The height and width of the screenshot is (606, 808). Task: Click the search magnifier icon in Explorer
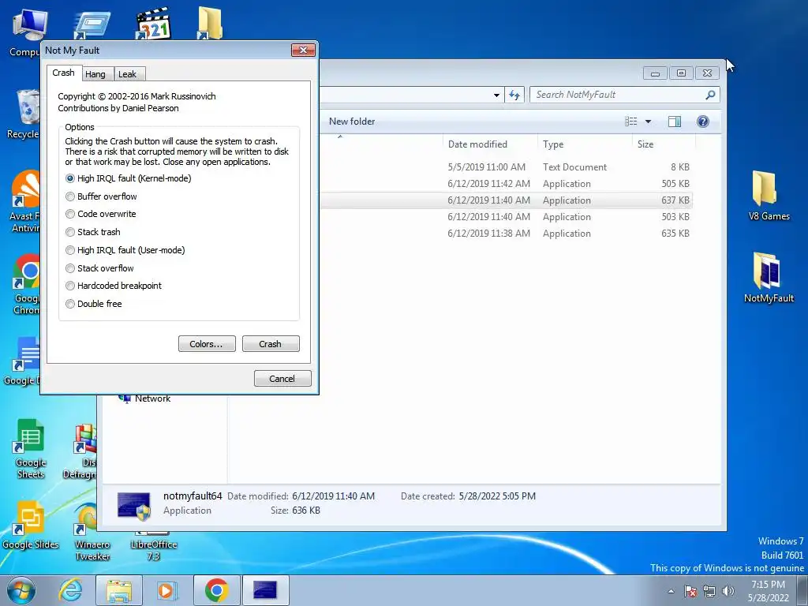(710, 95)
